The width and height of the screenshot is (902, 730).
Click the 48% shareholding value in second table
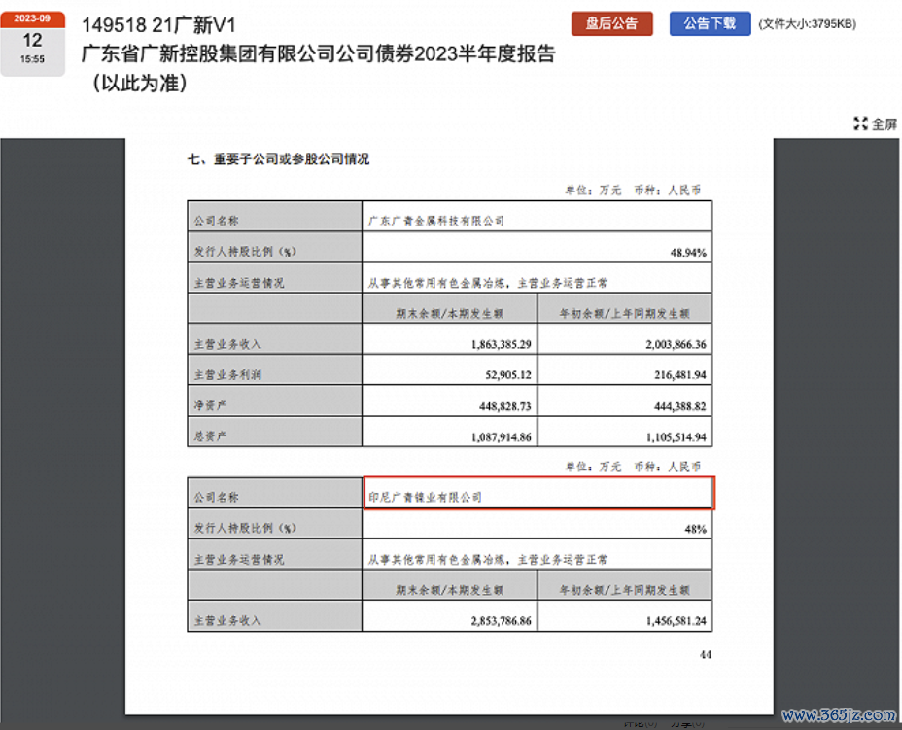point(694,529)
